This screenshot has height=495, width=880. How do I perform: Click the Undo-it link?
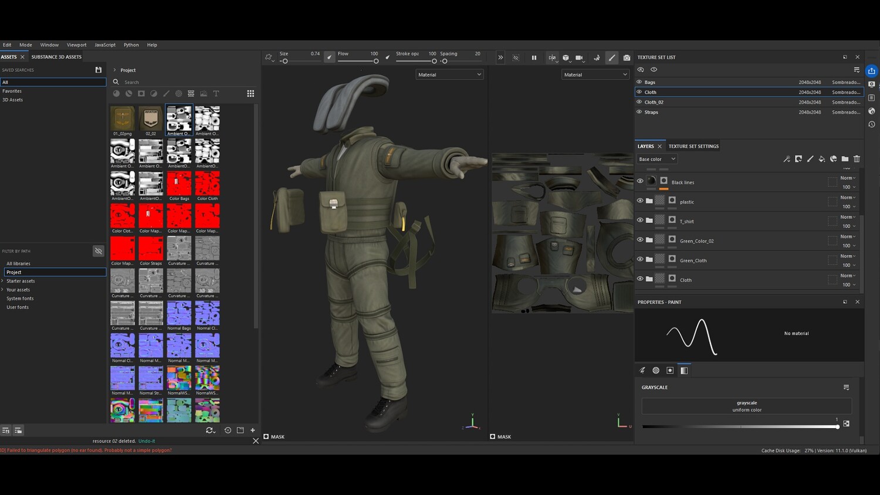(147, 441)
